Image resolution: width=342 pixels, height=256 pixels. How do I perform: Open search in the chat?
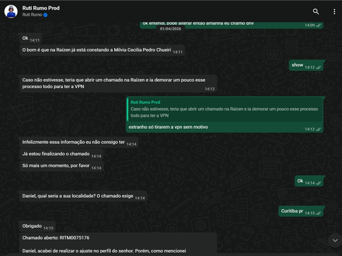click(316, 12)
